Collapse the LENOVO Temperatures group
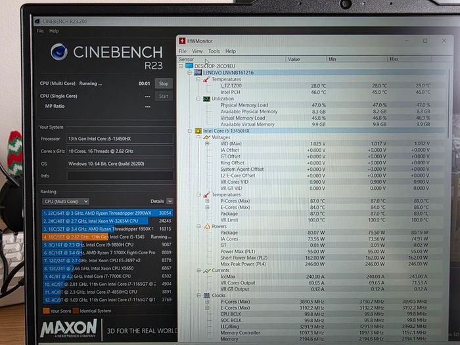The width and height of the screenshot is (460, 345). click(198, 80)
